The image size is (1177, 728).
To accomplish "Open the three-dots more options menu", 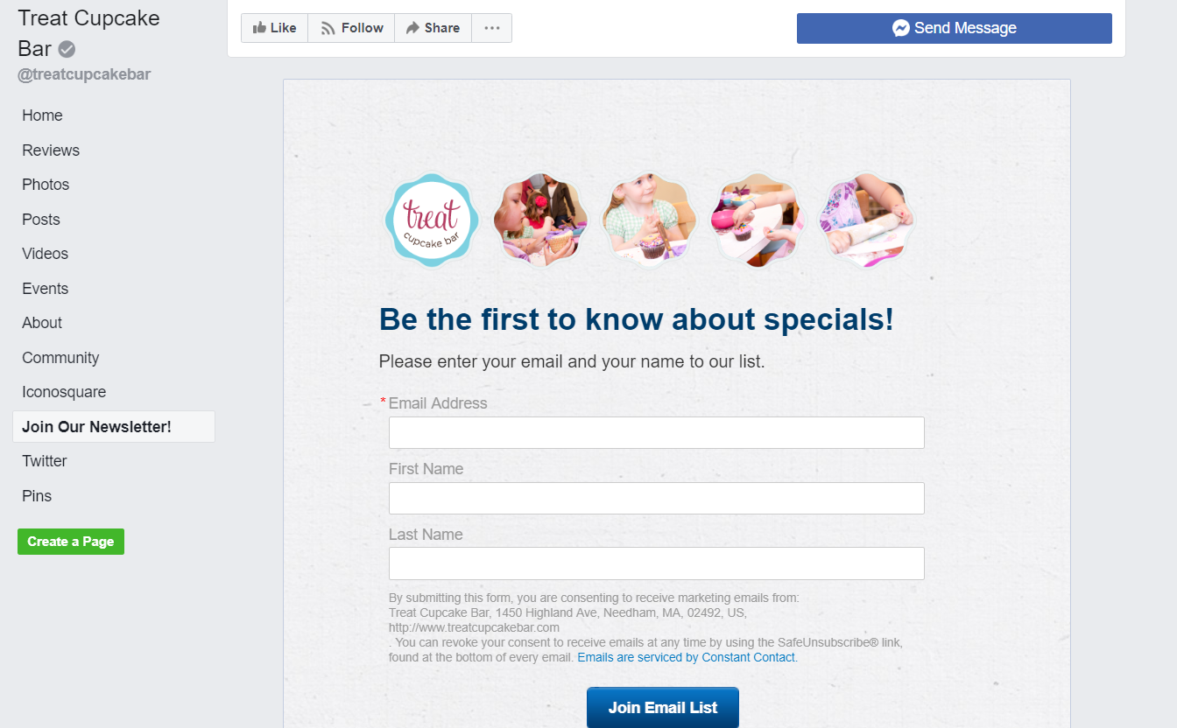I will click(x=491, y=28).
